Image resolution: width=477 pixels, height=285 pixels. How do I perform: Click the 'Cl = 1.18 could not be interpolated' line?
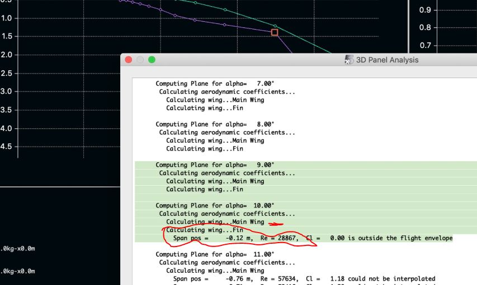304,279
